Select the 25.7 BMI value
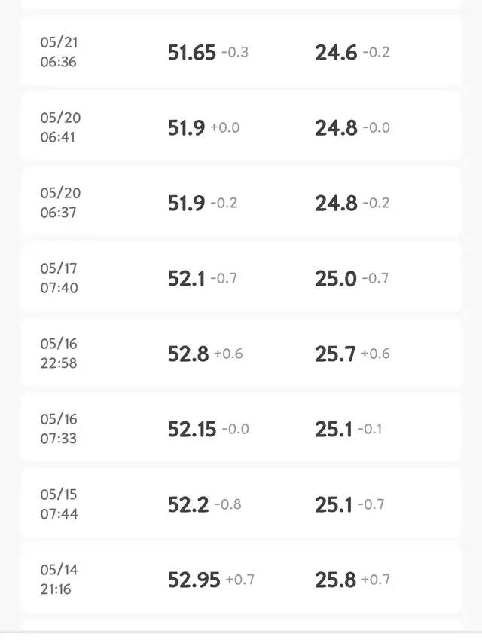This screenshot has height=643, width=482. pos(335,354)
